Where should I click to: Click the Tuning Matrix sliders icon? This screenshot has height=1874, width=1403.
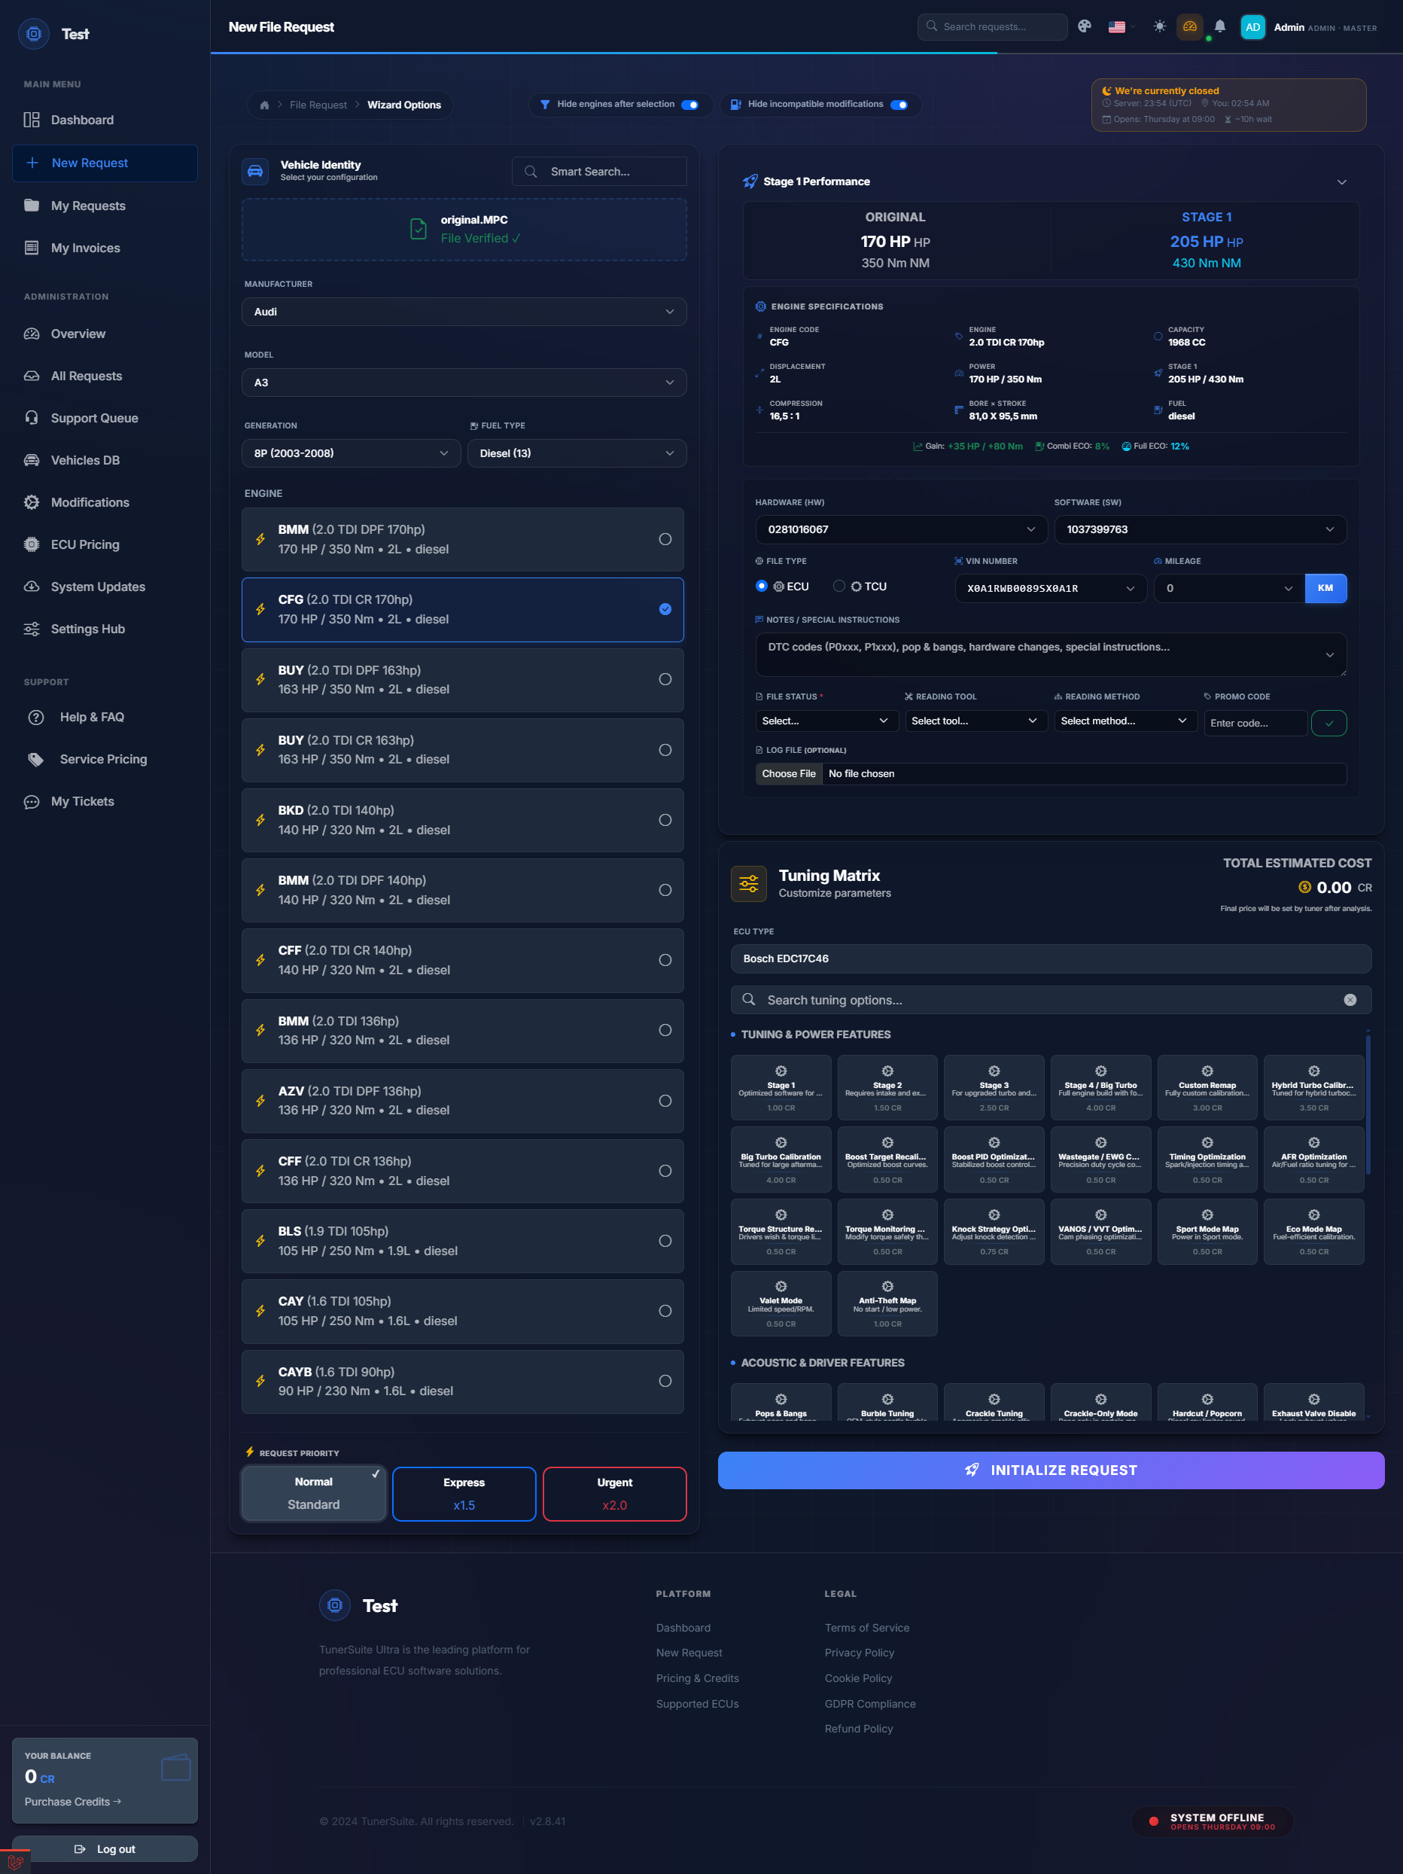pyautogui.click(x=748, y=884)
